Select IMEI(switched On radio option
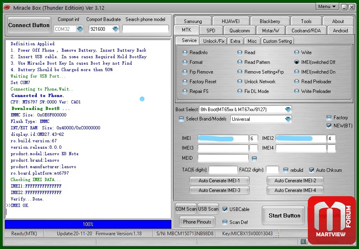359x249 pixels. tap(296, 72)
